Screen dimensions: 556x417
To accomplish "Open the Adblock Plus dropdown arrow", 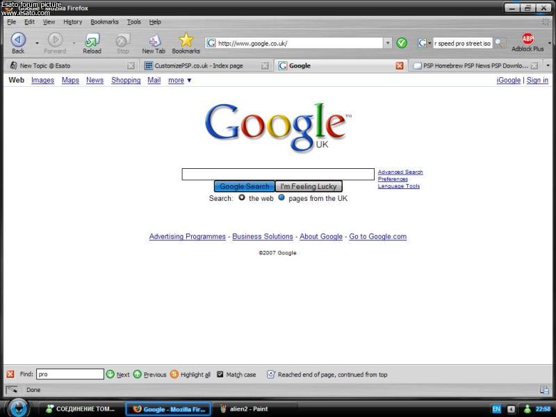I will (550, 43).
